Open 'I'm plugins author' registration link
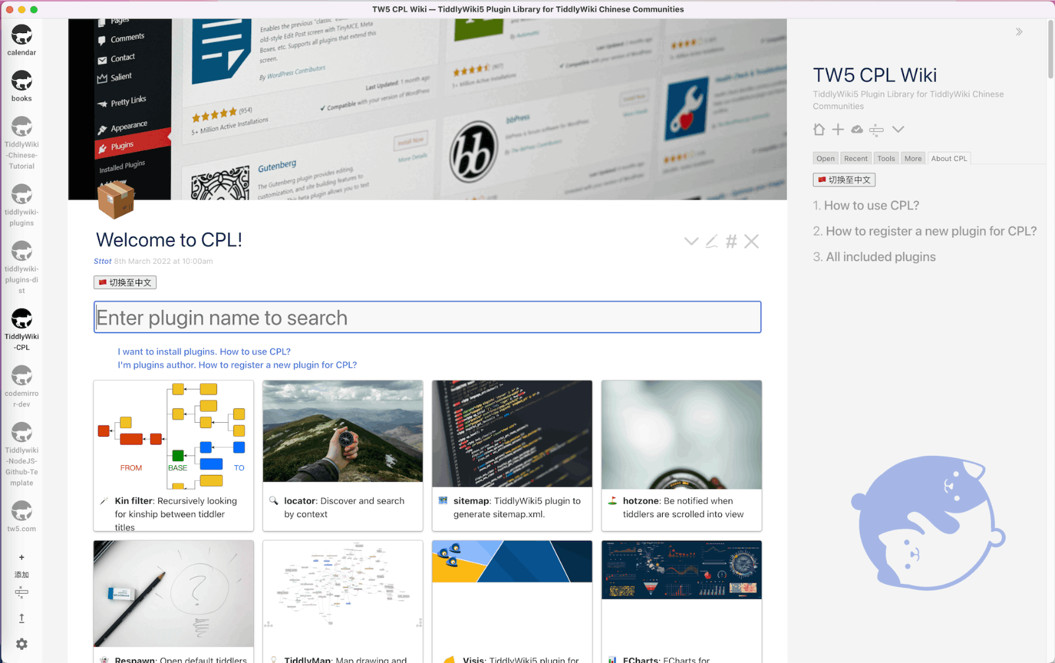1055x663 pixels. (x=237, y=365)
